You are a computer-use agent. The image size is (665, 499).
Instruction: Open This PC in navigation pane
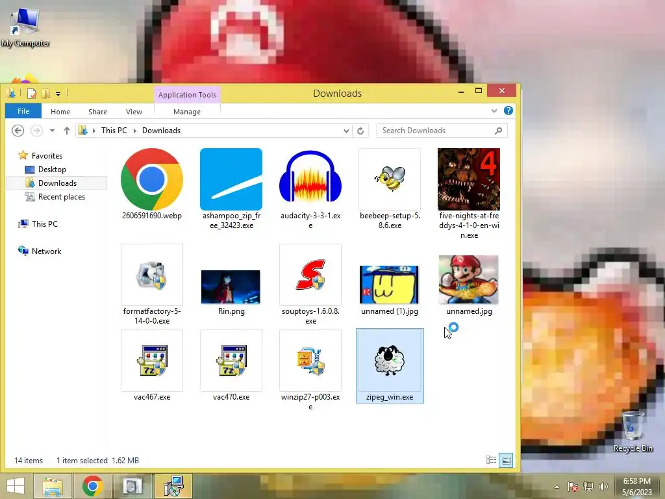(x=38, y=224)
